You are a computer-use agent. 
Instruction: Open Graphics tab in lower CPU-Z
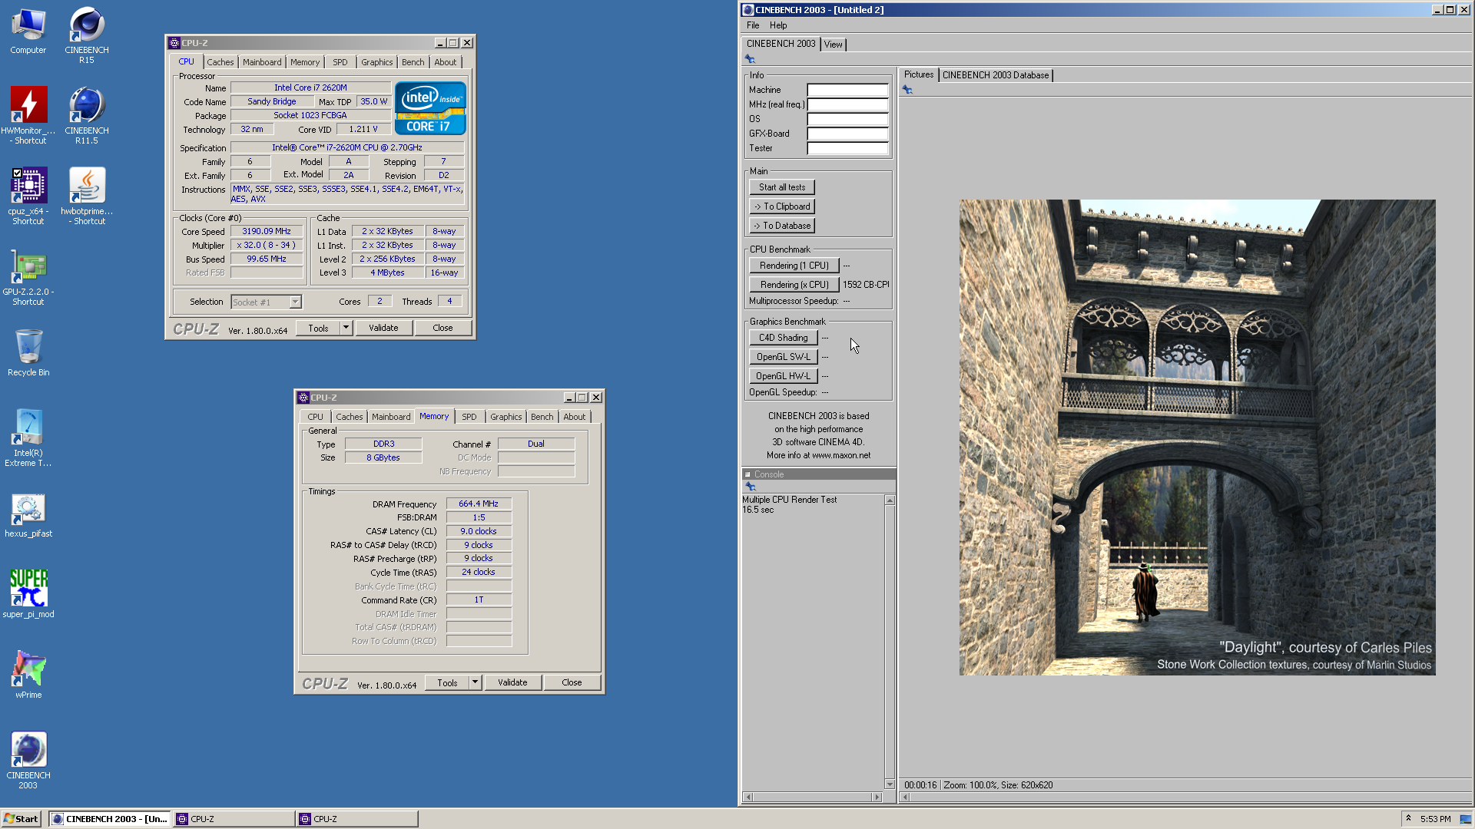505,417
